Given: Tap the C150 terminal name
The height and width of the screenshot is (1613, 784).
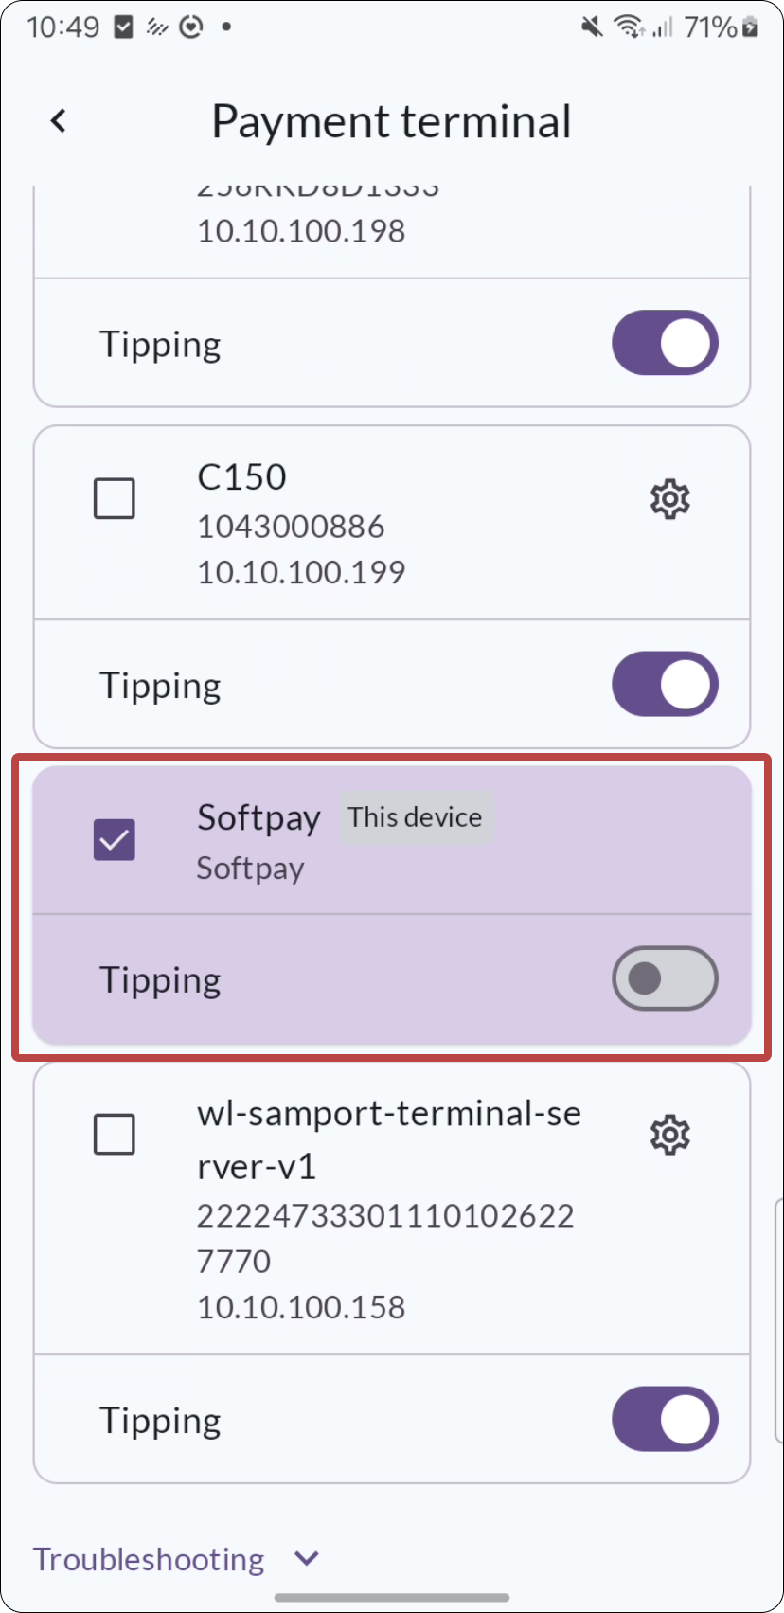Looking at the screenshot, I should click(x=241, y=477).
